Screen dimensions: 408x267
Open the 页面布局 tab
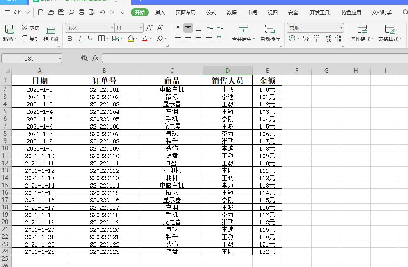(x=185, y=12)
